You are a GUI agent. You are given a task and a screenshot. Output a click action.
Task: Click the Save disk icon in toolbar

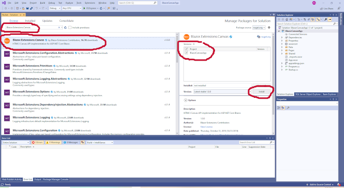[27, 8]
